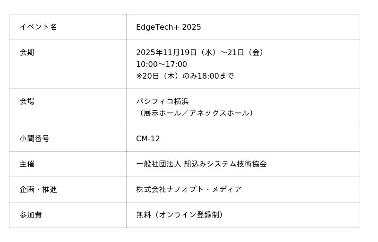
Task: Click the 会期 row header
Action: (x=27, y=52)
